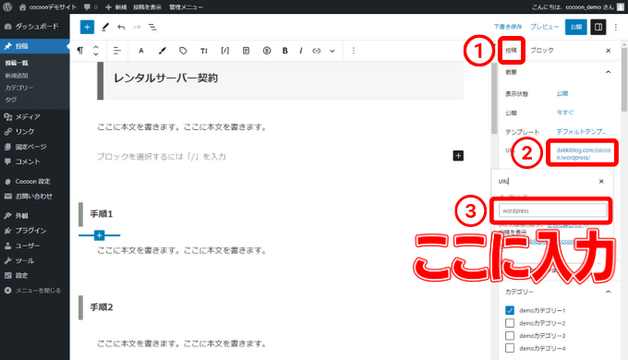Open cocoonデモサイト site link in admin bar

(48, 6)
